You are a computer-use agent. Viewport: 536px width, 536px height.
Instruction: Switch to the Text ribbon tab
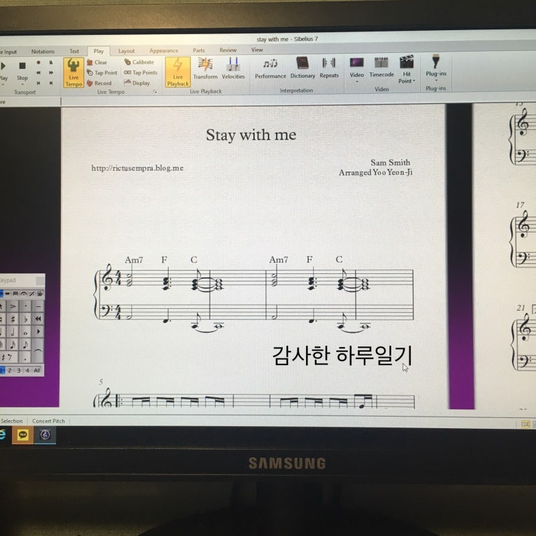(74, 51)
